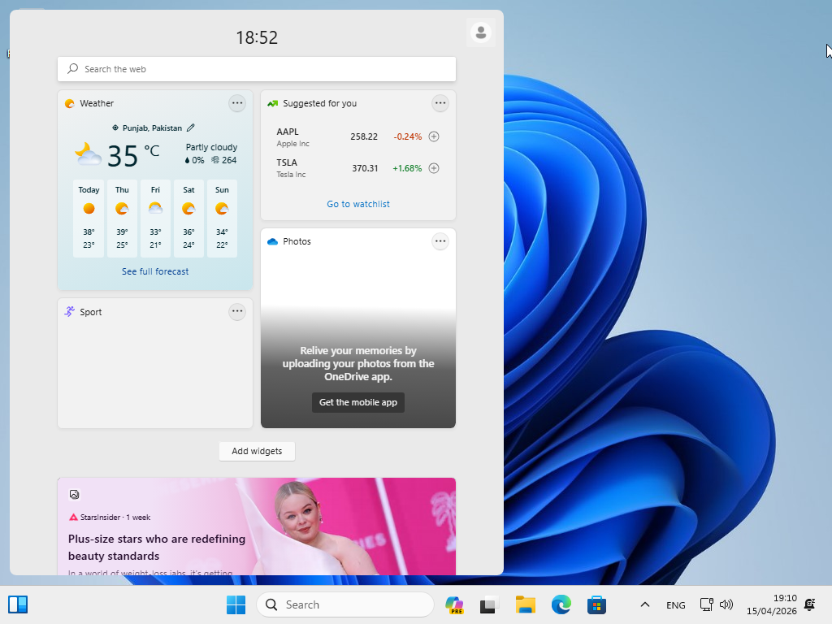Add AAPL to watchlist with plus icon
Screen dimensions: 832x624
434,136
